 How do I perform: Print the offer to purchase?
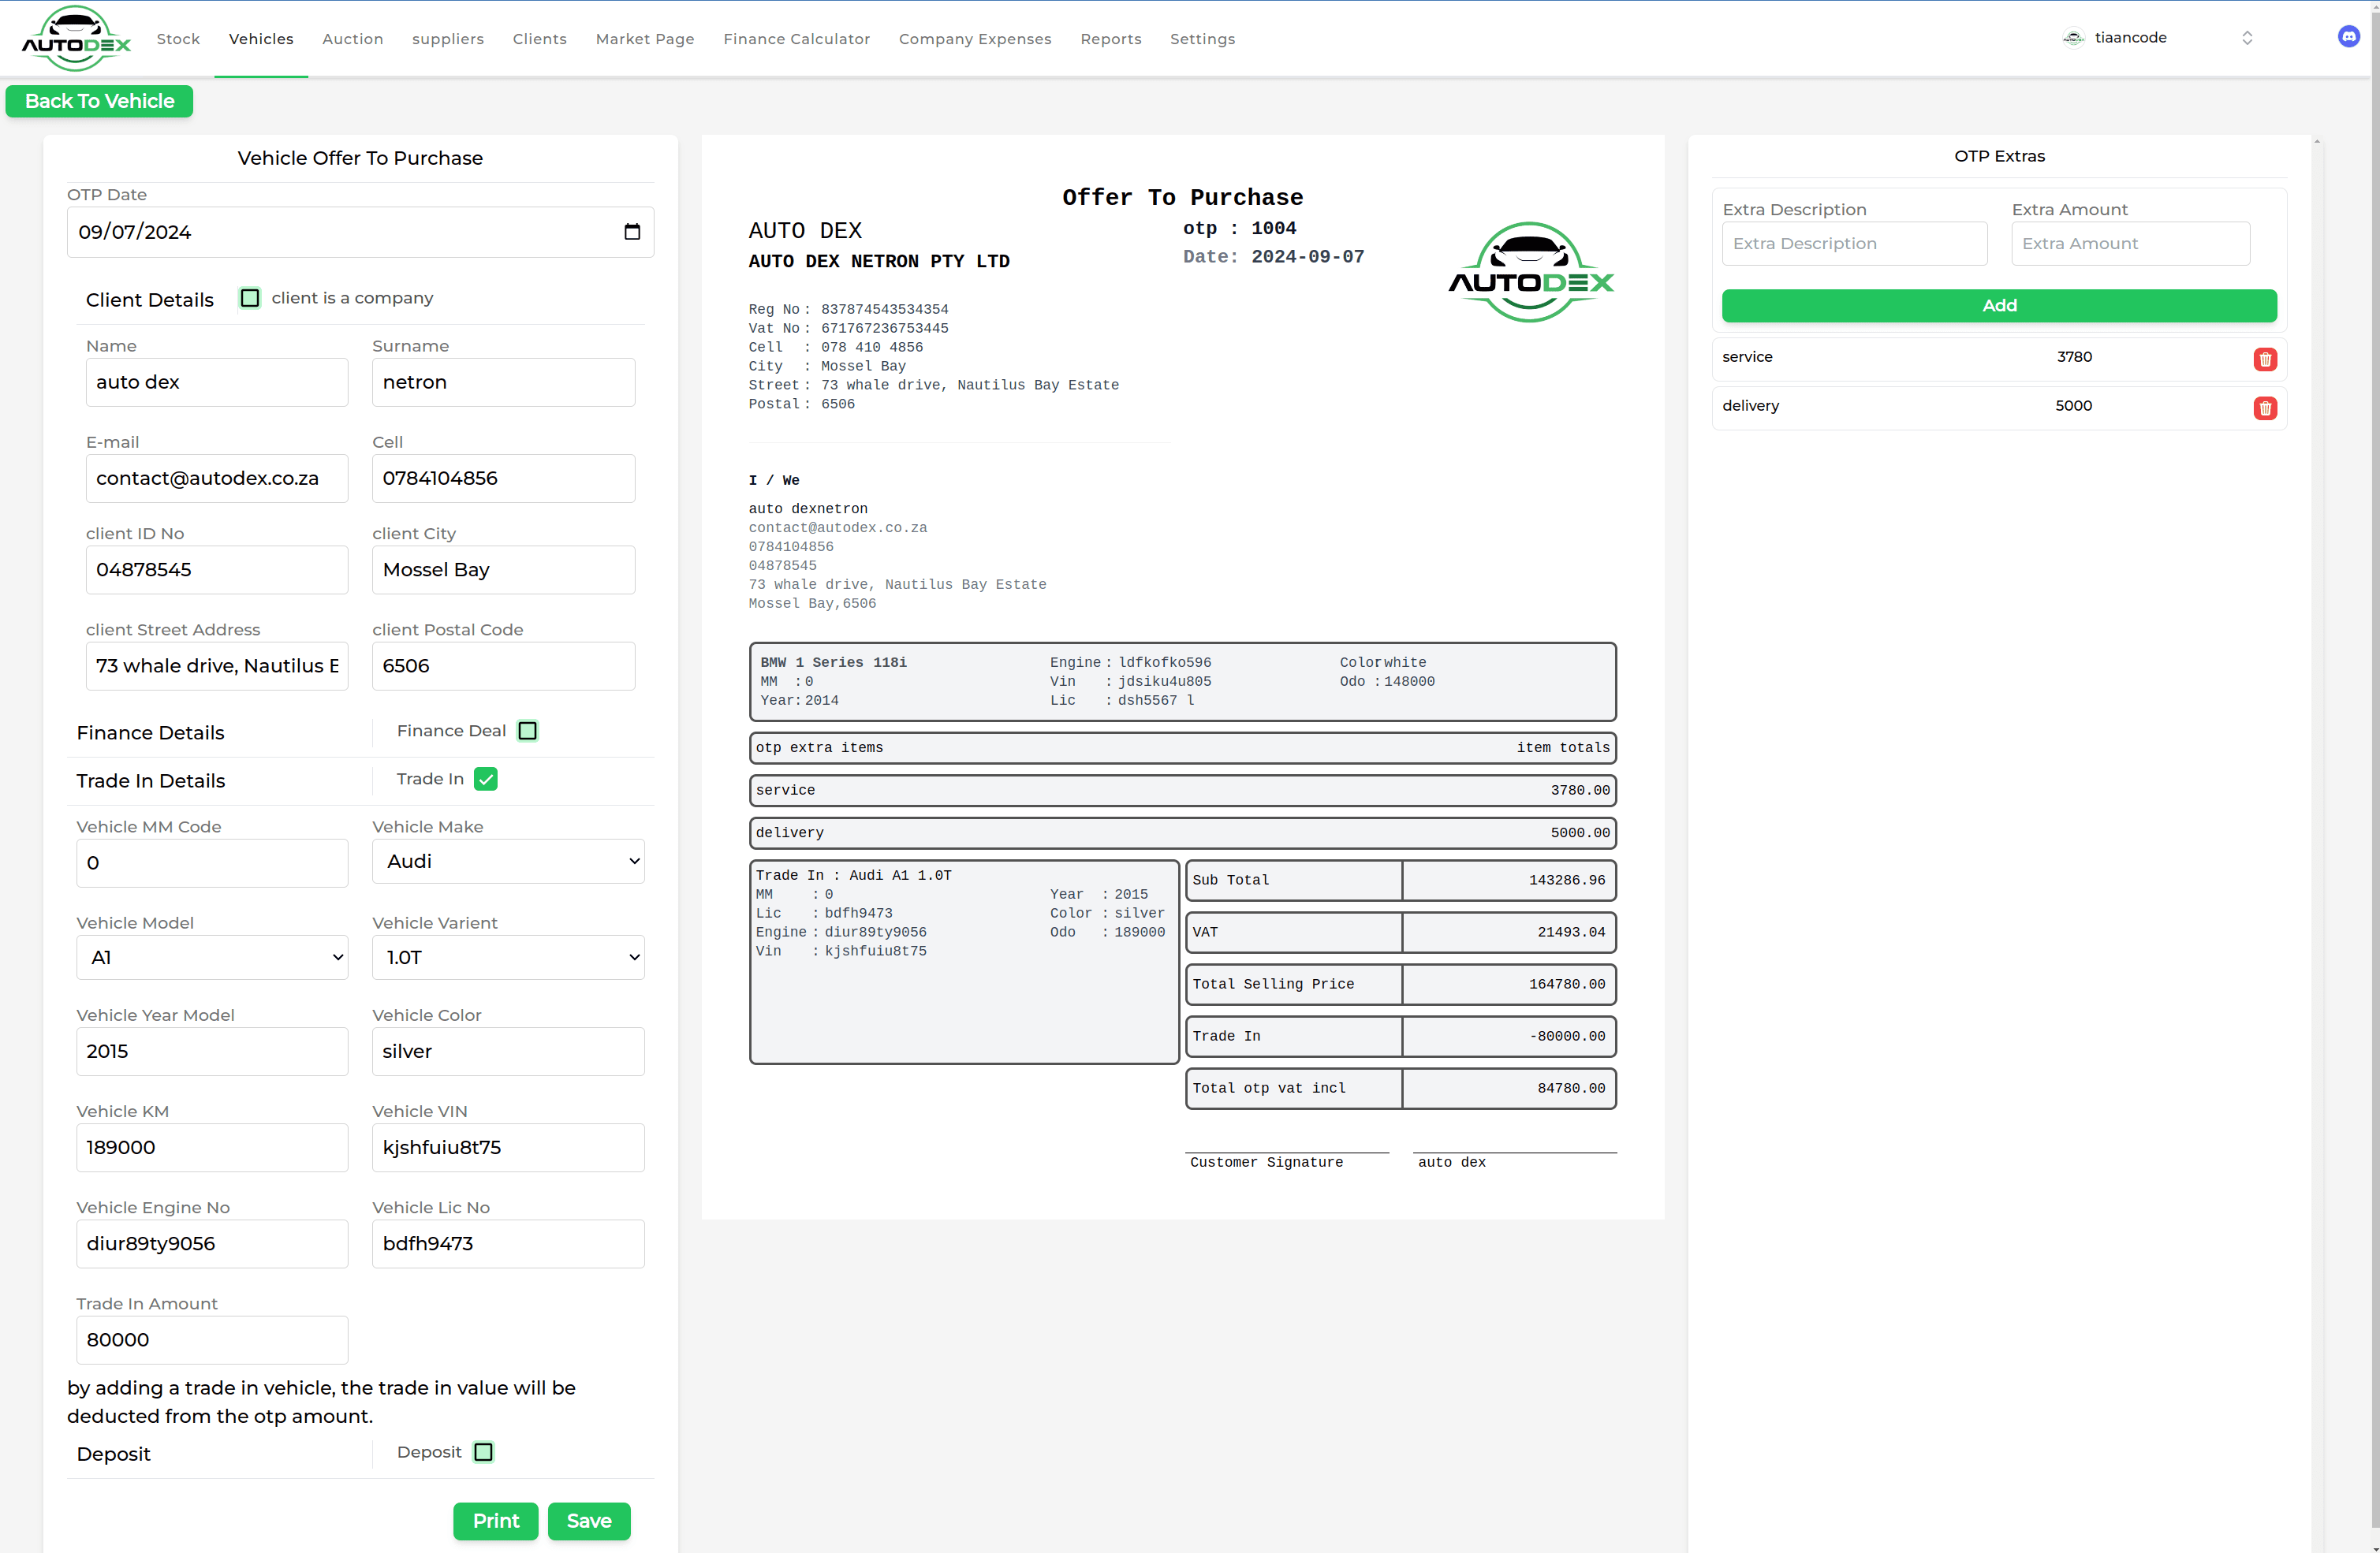(x=496, y=1521)
